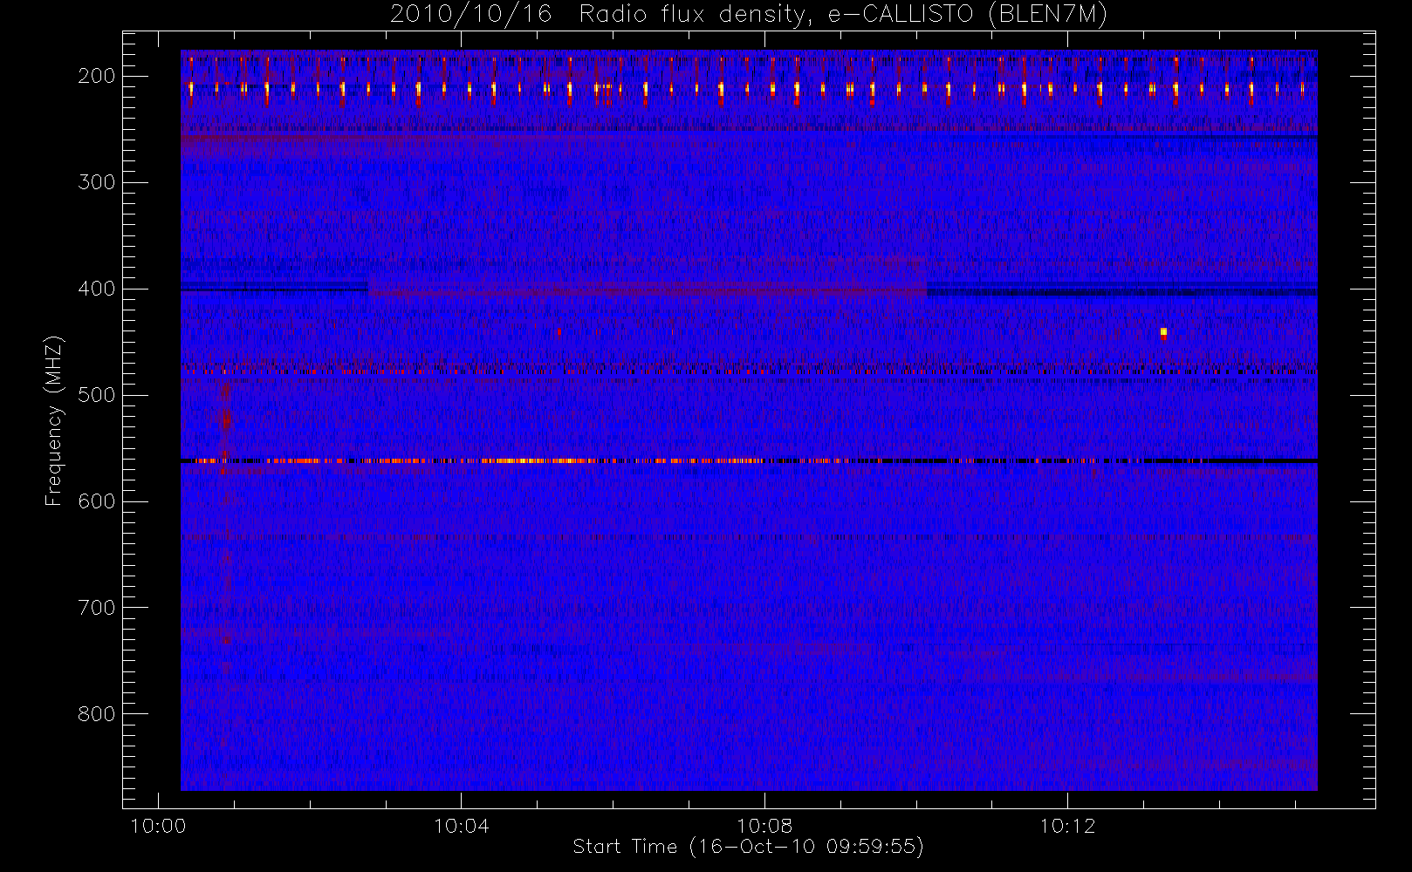Click the 200 frequency tick label

point(96,76)
